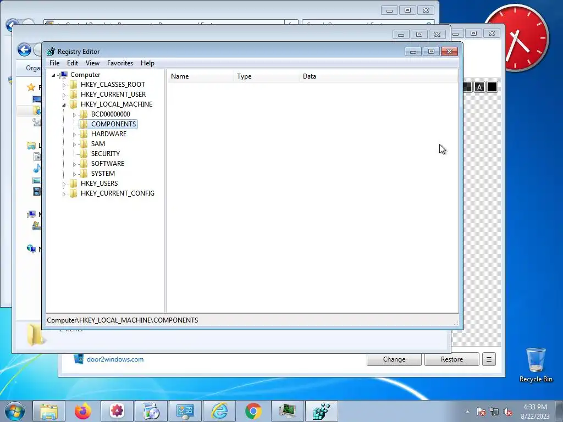The height and width of the screenshot is (422, 563).
Task: Click the Explorer window Back arrow button
Action: 24,49
